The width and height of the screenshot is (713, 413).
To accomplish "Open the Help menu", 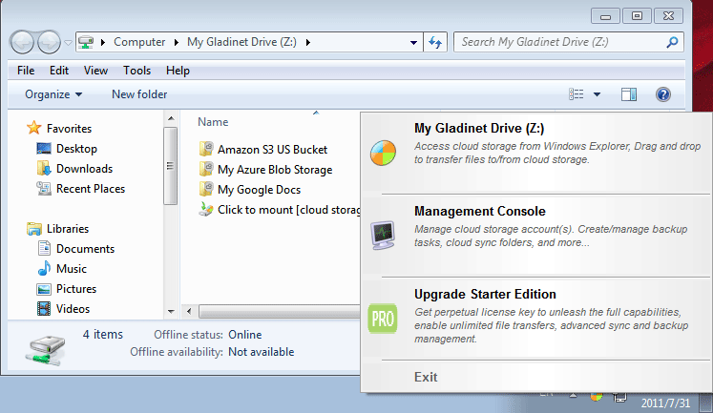I will (x=178, y=71).
